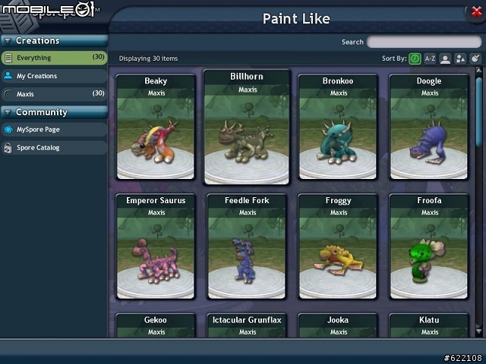486x364 pixels.
Task: Collapse the Creations section
Action: 8,40
